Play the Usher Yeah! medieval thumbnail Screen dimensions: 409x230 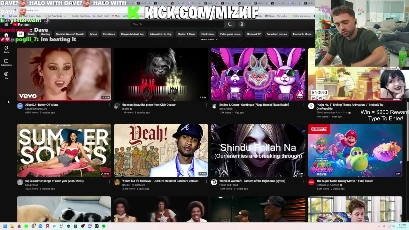pyautogui.click(x=161, y=150)
